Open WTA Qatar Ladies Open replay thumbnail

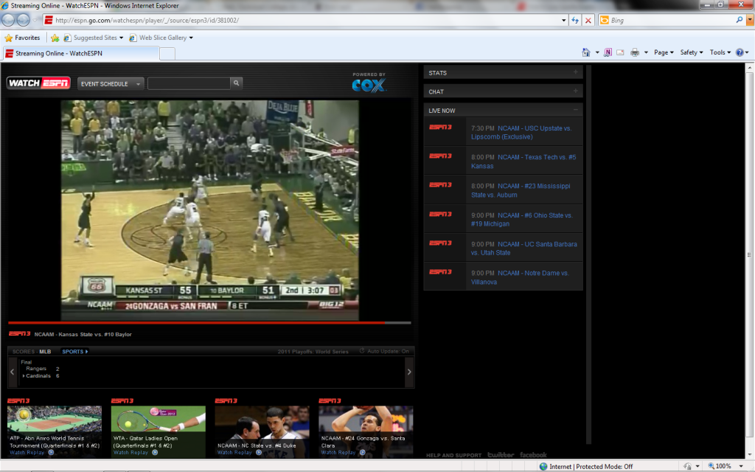point(159,431)
